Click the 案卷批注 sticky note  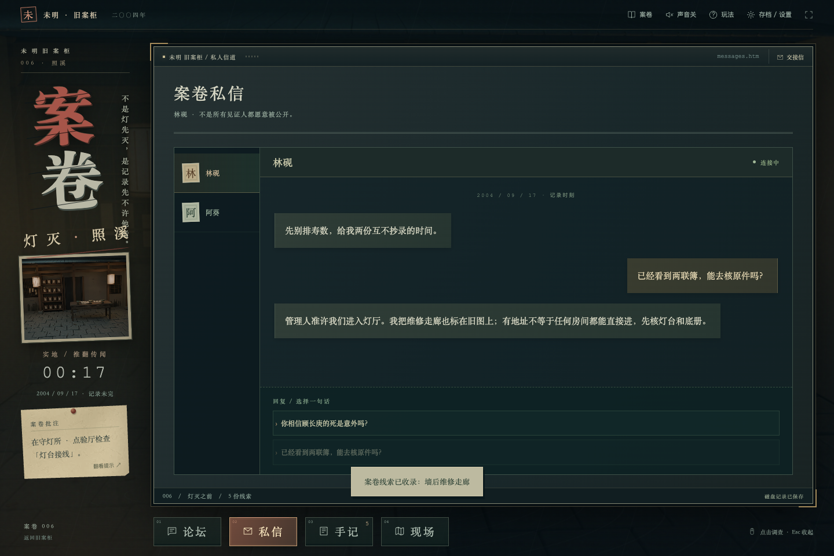[75, 441]
